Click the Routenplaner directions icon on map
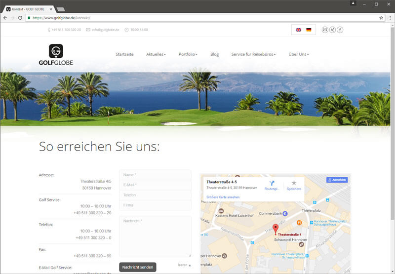Viewport: 395px width, 274px height. (272, 183)
